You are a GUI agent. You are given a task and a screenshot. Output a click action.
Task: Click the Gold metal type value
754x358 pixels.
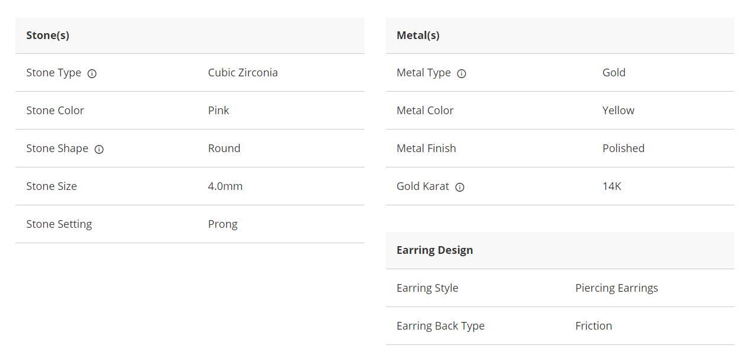tap(614, 73)
